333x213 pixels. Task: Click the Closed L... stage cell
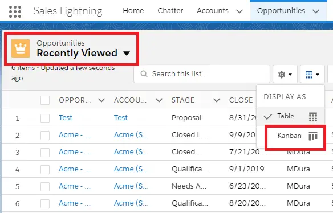pos(189,135)
